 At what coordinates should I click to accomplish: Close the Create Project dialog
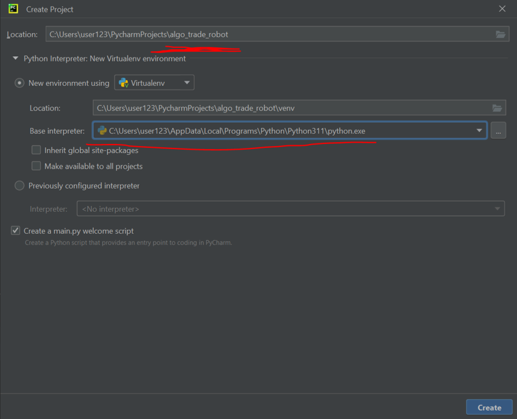click(x=502, y=9)
